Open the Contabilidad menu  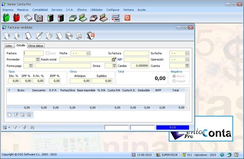[x=40, y=10]
